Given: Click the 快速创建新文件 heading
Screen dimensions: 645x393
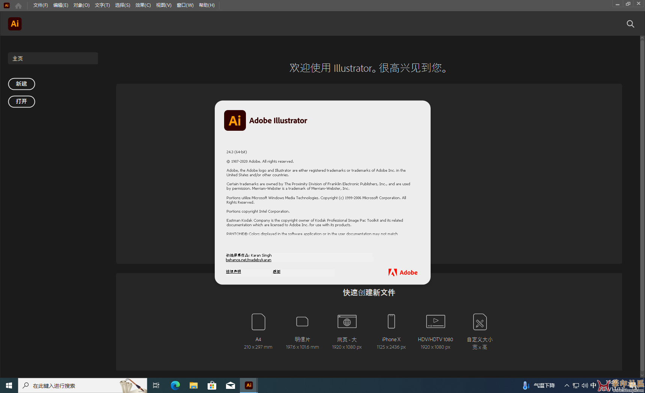Looking at the screenshot, I should 369,293.
